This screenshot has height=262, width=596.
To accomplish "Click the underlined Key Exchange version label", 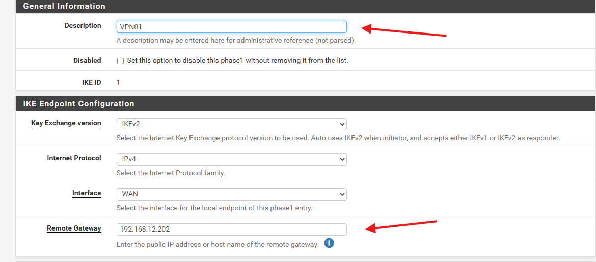I will pyautogui.click(x=66, y=123).
